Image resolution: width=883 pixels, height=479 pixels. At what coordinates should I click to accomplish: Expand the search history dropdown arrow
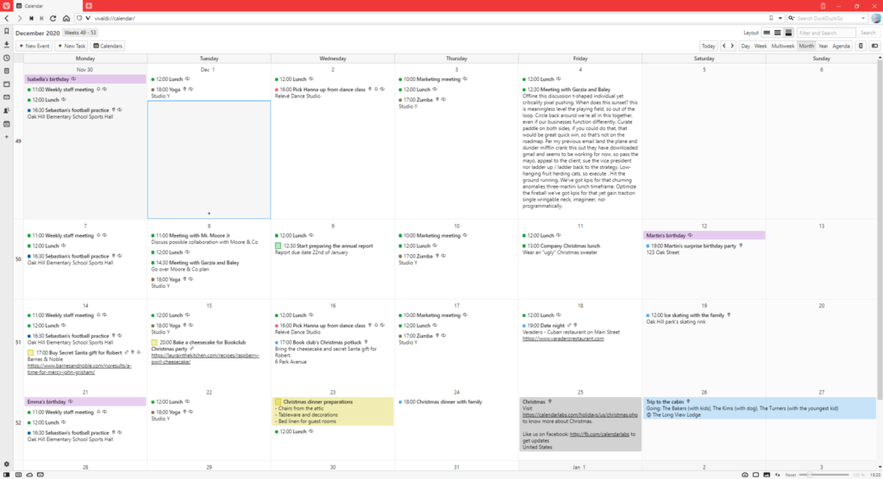pos(863,19)
